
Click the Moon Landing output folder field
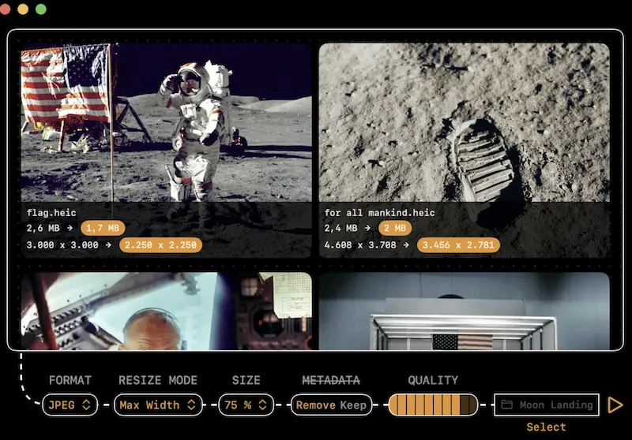(x=547, y=405)
